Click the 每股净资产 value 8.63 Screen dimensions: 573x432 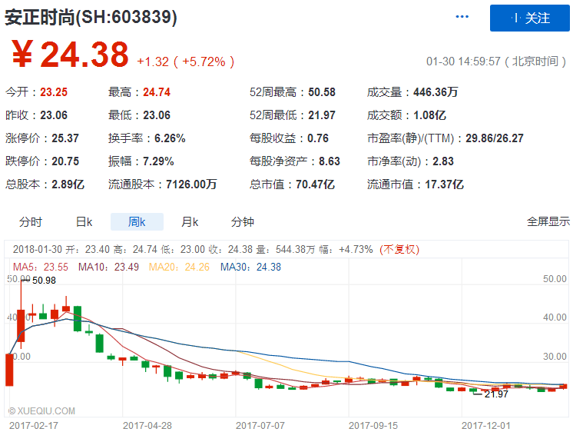tap(330, 161)
